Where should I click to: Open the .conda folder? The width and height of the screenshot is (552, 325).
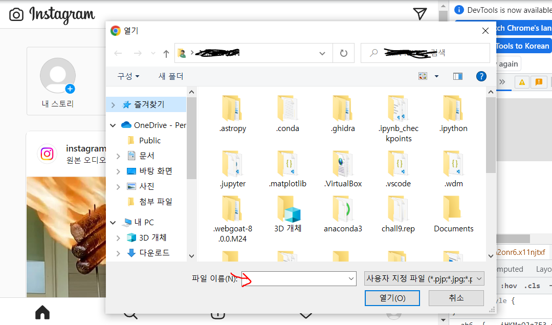coord(288,114)
